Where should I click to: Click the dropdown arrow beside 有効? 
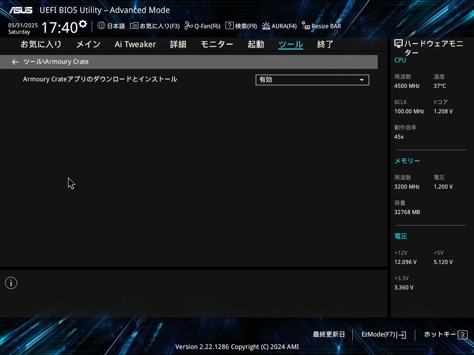click(x=362, y=80)
